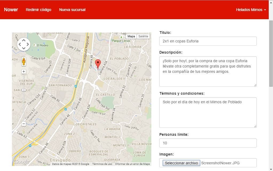Click the Google logo on the map
This screenshot has height=171, width=273.
pyautogui.click(x=21, y=162)
